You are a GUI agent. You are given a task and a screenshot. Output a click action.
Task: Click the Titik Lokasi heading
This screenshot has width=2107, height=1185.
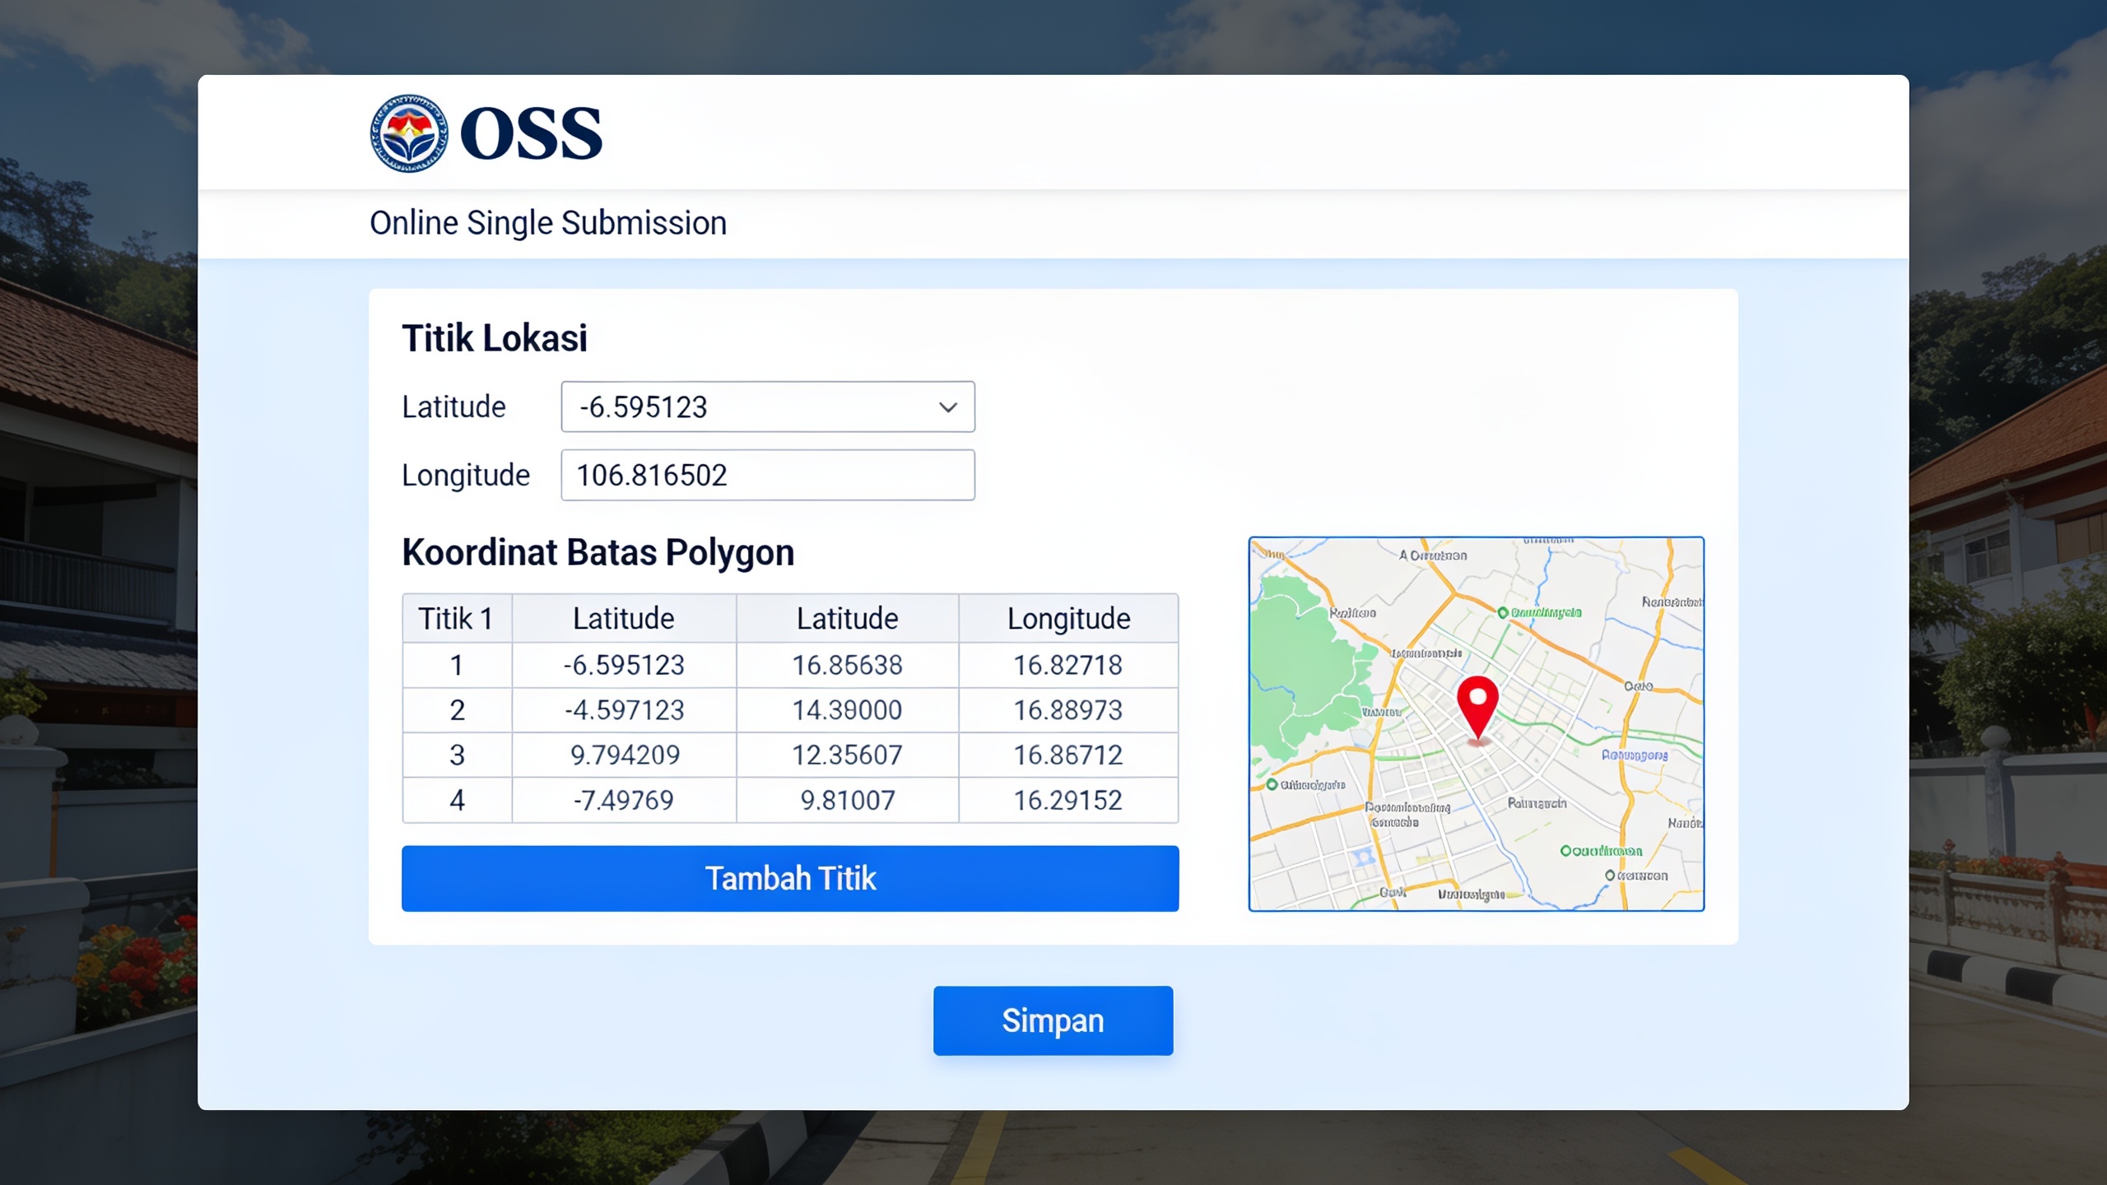495,338
